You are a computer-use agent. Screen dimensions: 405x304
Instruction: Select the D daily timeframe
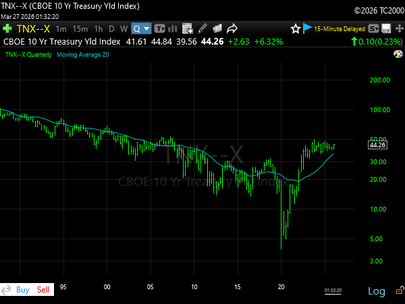coord(111,29)
